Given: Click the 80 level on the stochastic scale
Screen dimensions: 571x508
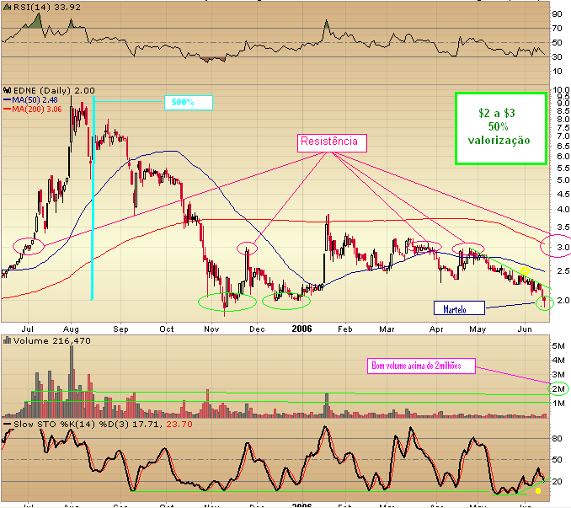Looking at the screenshot, I should (558, 439).
